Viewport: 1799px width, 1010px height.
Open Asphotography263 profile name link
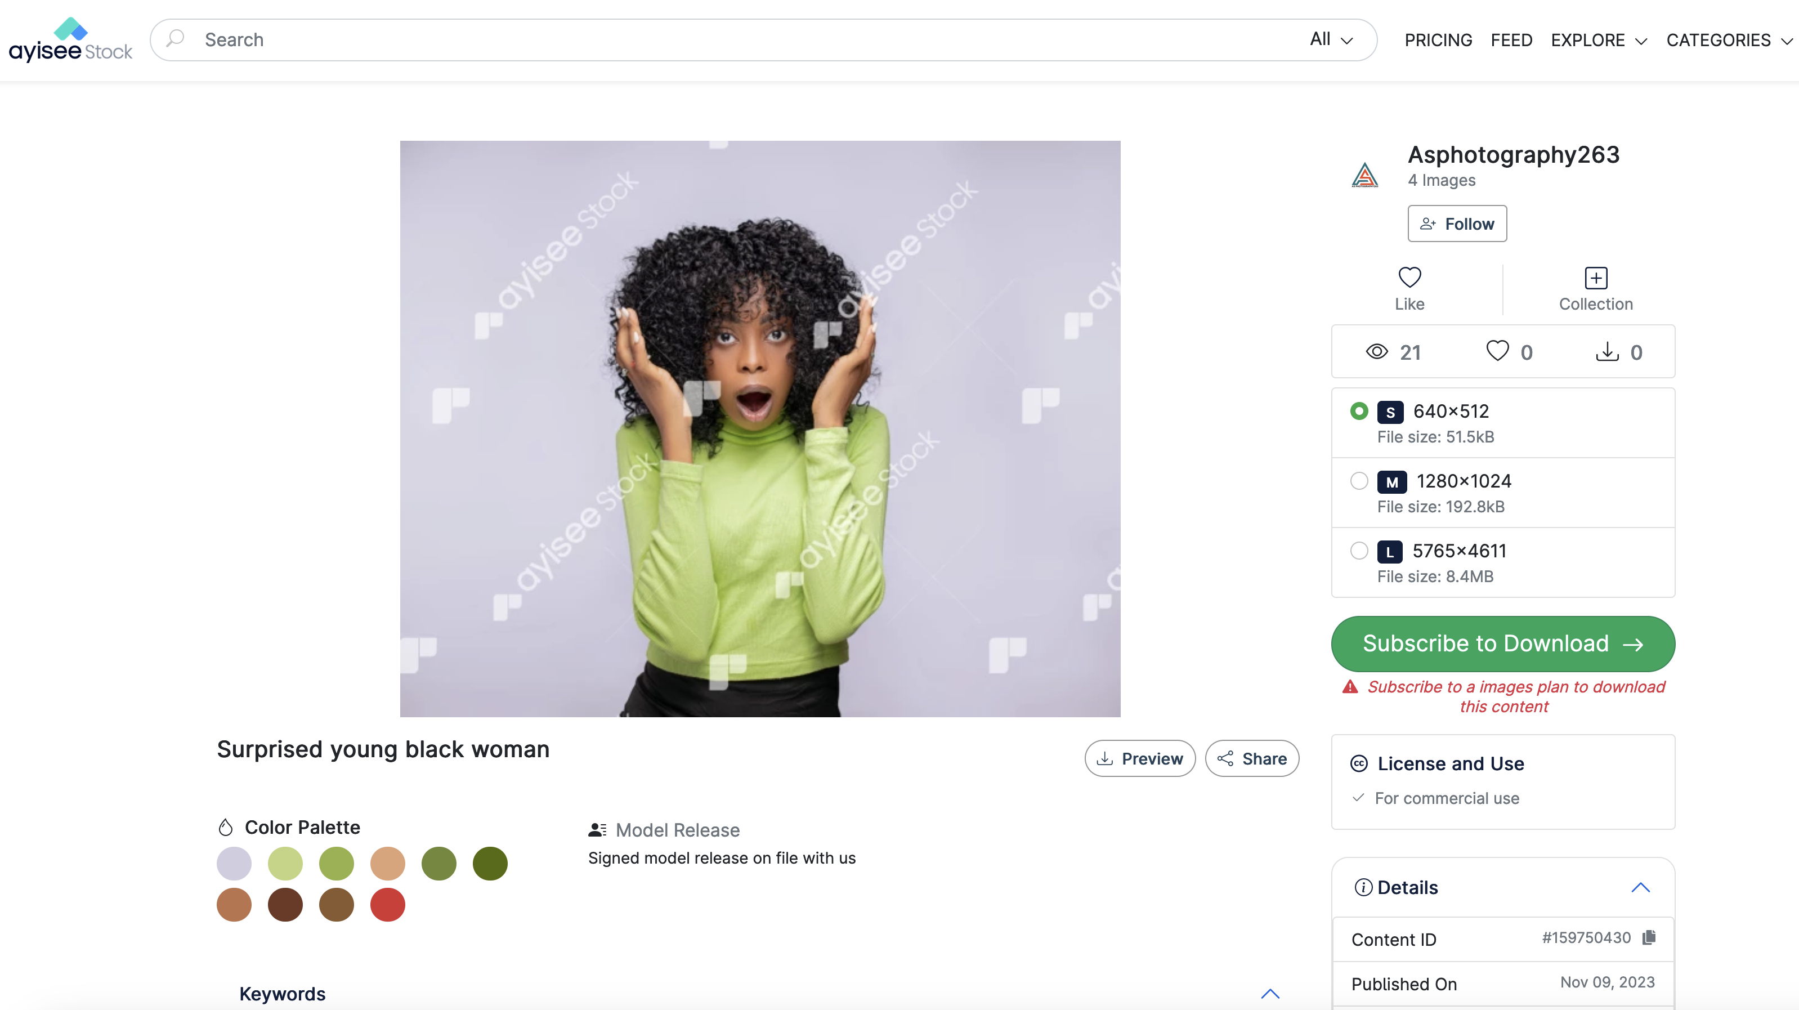coord(1514,154)
